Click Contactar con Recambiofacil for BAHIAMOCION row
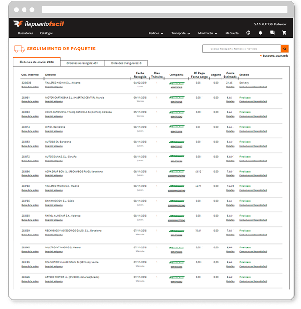The width and height of the screenshot is (301, 309). click(x=253, y=205)
